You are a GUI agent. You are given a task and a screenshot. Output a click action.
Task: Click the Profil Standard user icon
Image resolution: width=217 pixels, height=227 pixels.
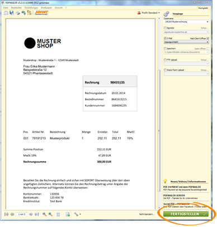coord(139,13)
